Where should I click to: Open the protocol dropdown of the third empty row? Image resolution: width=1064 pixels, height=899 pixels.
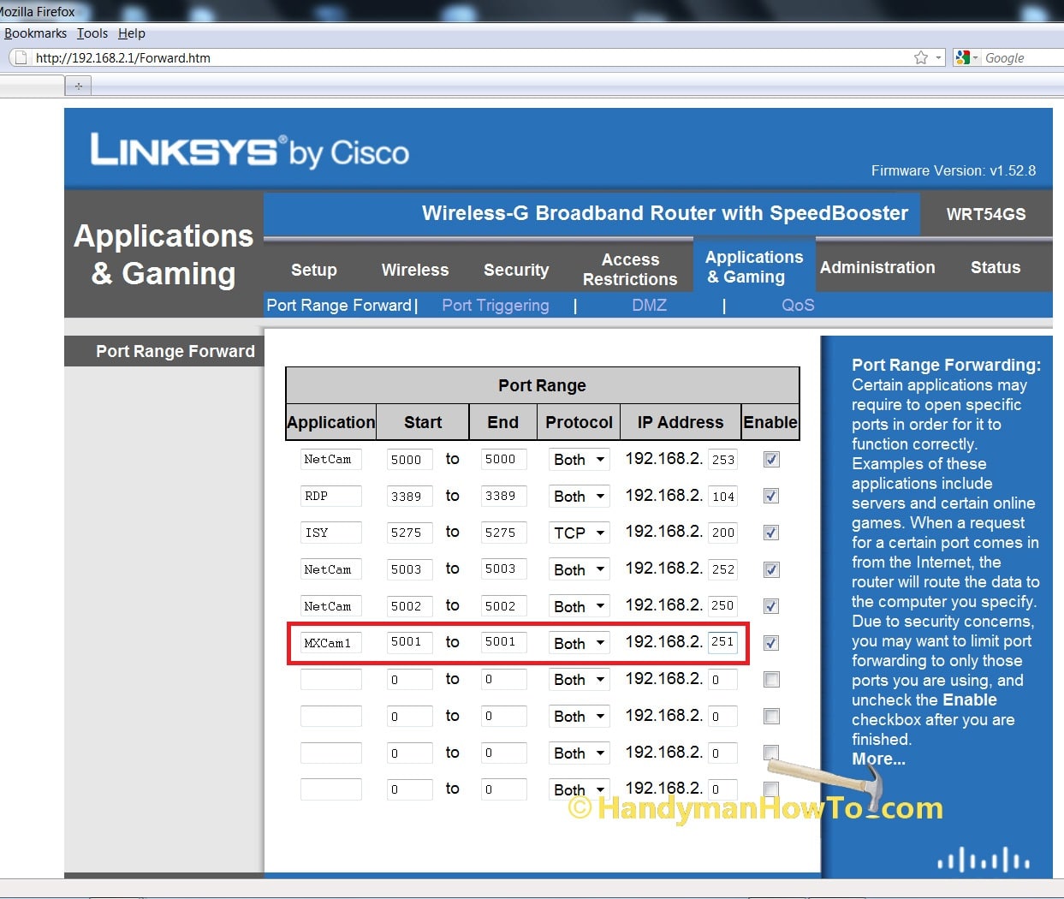[x=580, y=753]
